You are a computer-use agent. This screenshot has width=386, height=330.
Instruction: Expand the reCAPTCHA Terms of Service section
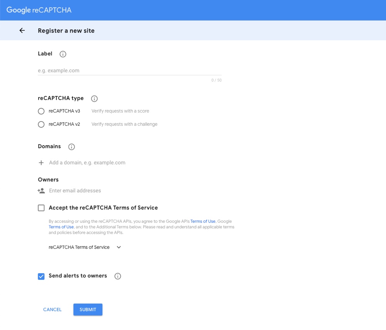(x=119, y=247)
